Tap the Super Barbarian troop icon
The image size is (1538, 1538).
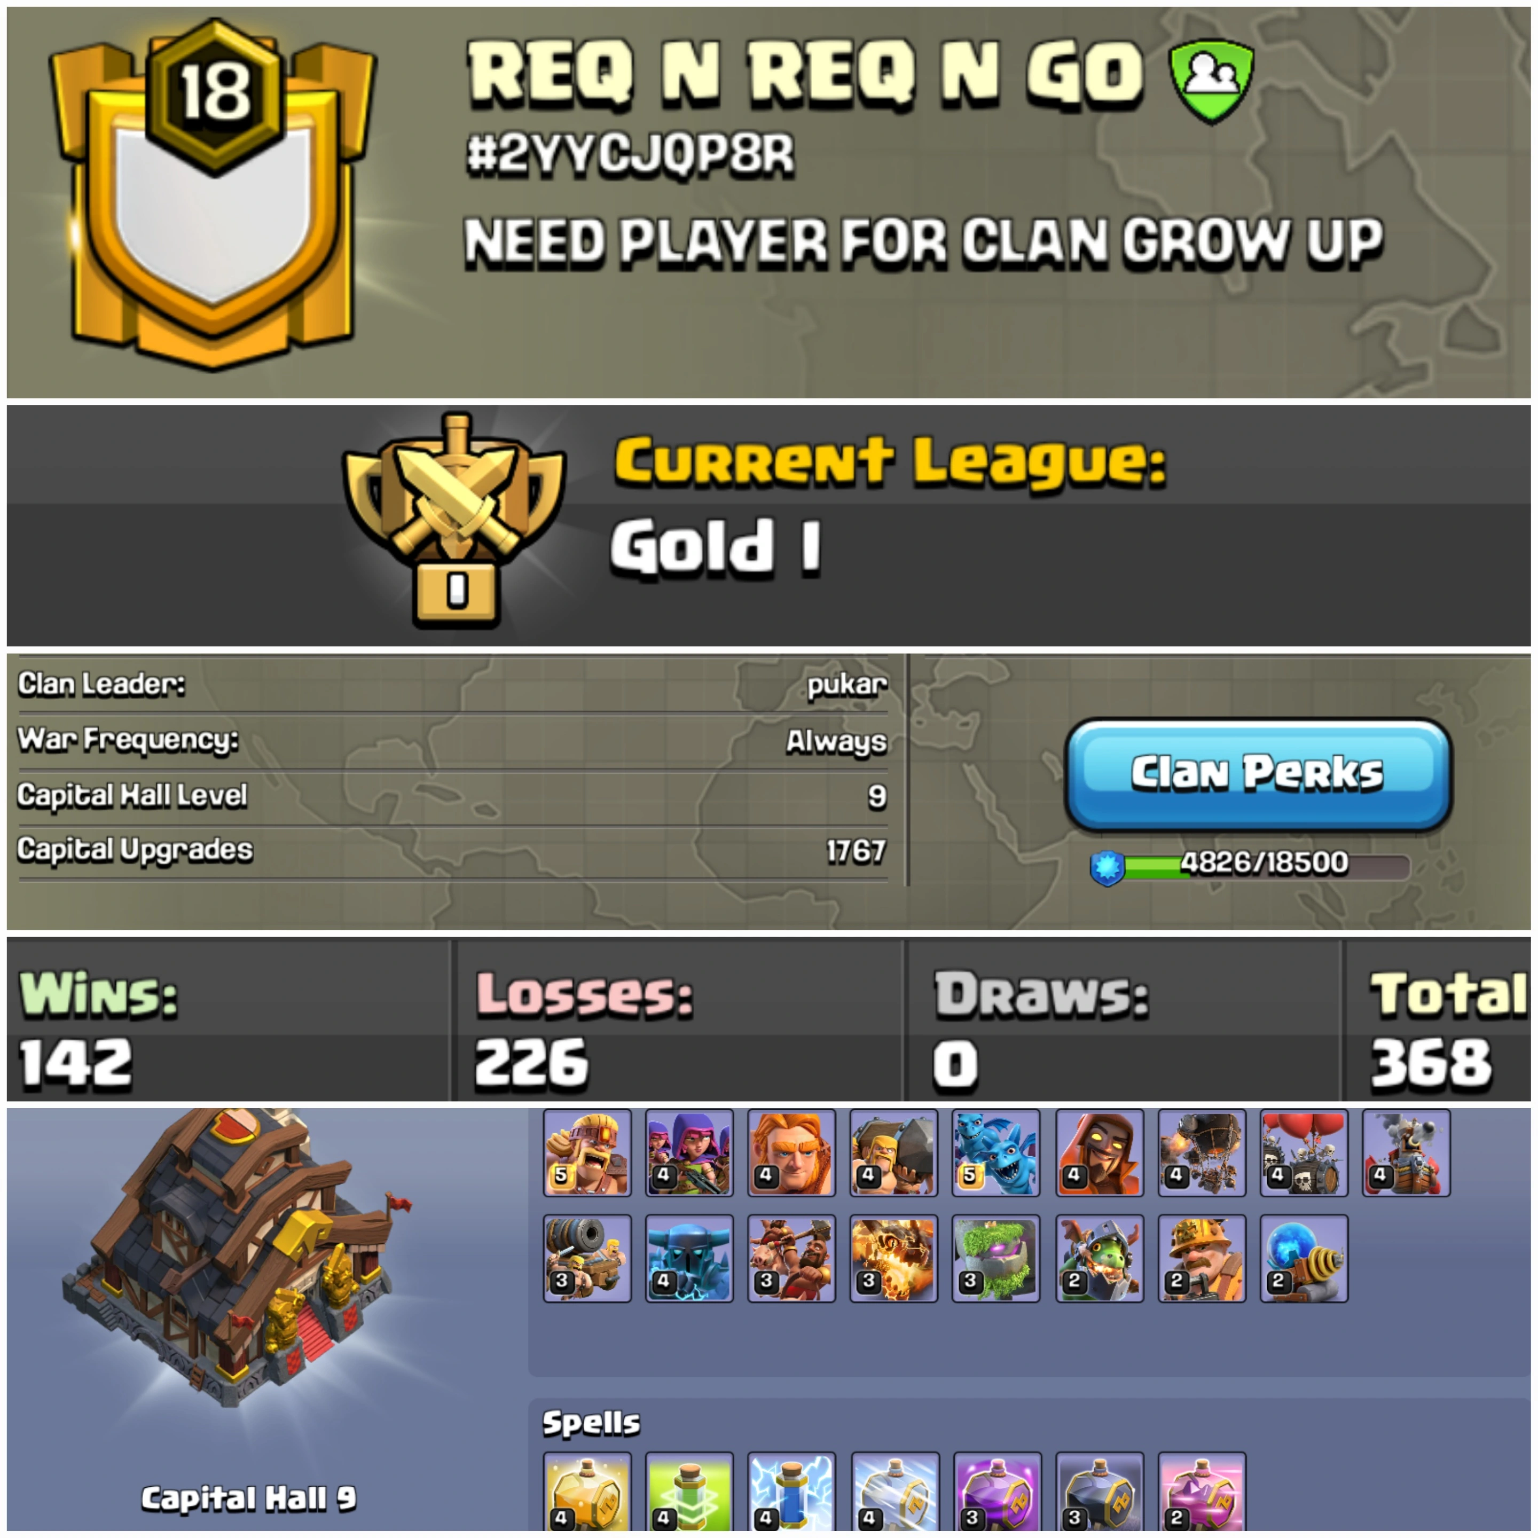click(587, 1153)
